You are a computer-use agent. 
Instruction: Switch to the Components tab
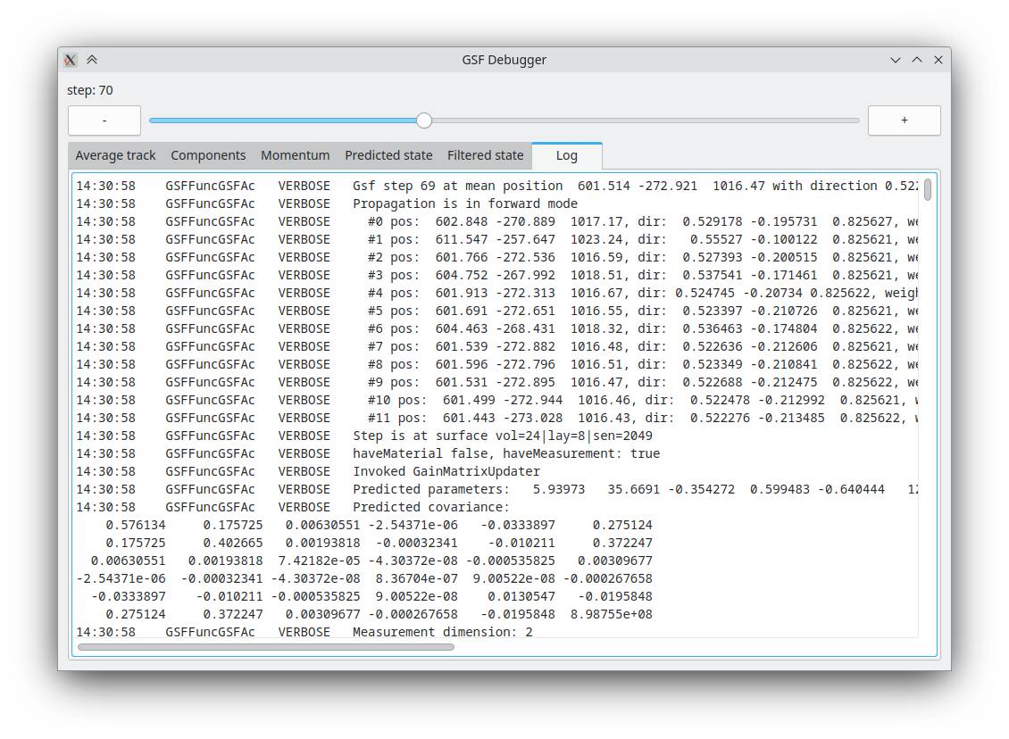point(208,155)
